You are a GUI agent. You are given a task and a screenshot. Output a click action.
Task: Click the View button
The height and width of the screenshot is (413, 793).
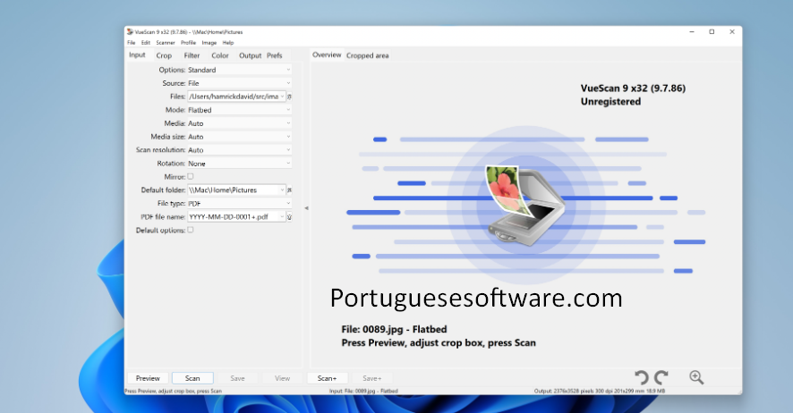282,378
